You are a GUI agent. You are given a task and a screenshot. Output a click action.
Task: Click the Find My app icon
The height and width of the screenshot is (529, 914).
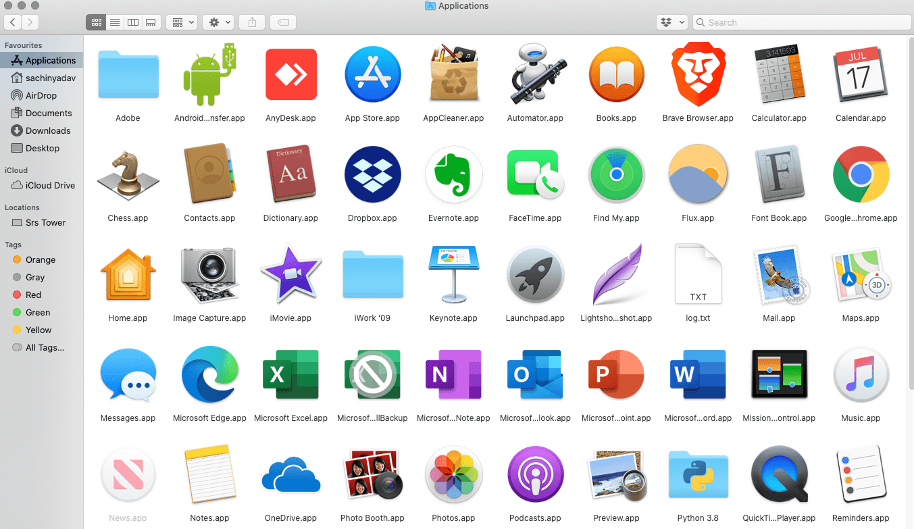click(x=617, y=174)
